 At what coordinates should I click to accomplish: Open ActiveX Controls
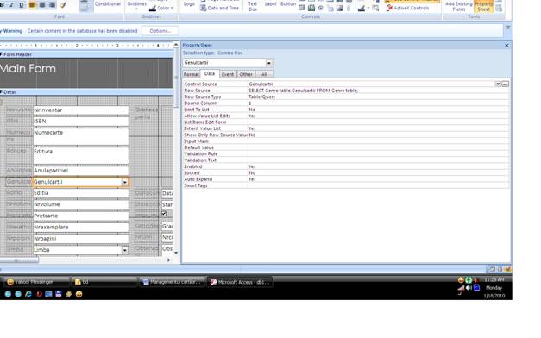tap(408, 8)
